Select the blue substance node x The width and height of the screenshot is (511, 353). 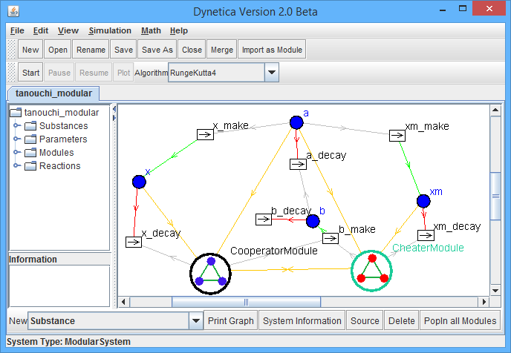click(x=139, y=182)
